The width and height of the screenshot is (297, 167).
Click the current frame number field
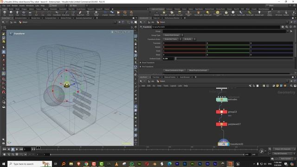27,149
